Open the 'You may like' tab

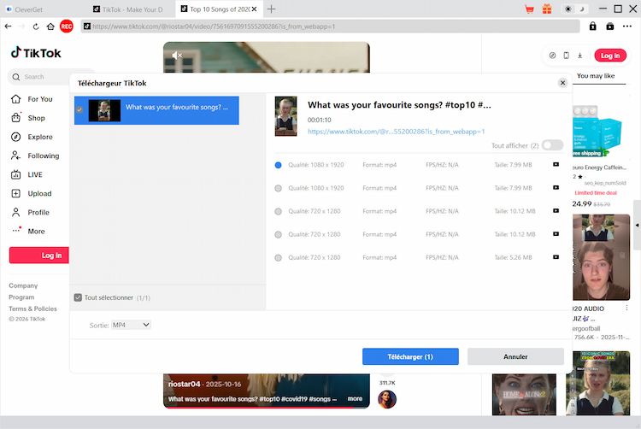click(x=596, y=76)
